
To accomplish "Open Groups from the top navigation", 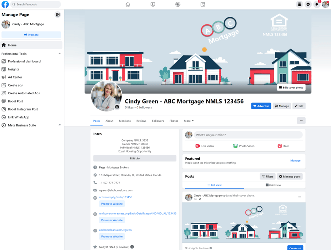I will click(x=178, y=4).
